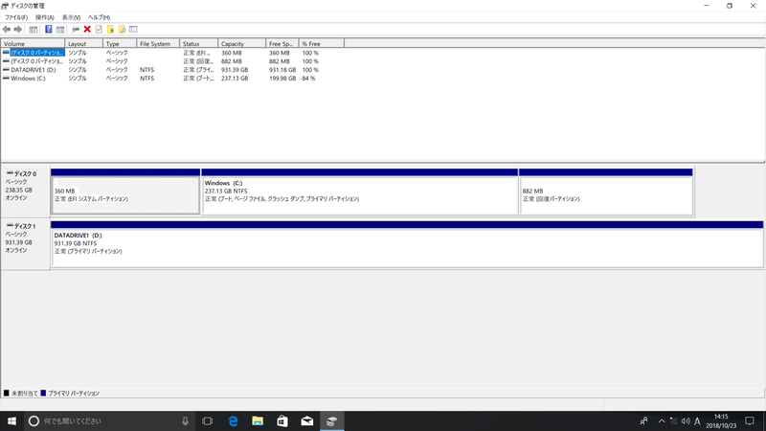This screenshot has height=431, width=766.
Task: Select the ディスク 1 disk label panel
Action: coord(25,244)
